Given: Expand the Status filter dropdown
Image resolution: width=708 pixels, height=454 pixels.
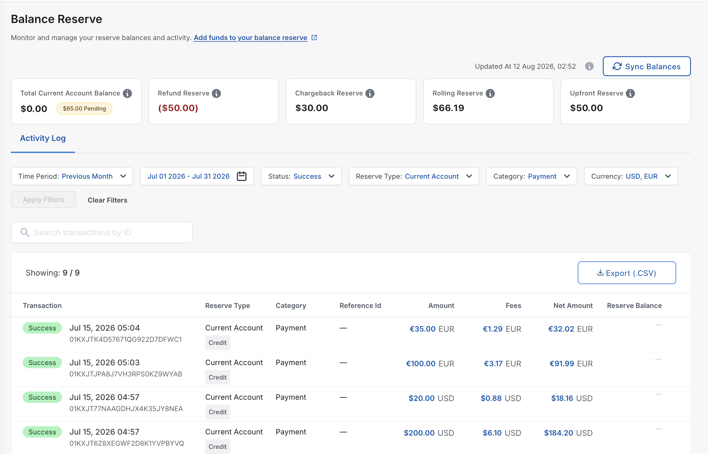Looking at the screenshot, I should pyautogui.click(x=301, y=176).
